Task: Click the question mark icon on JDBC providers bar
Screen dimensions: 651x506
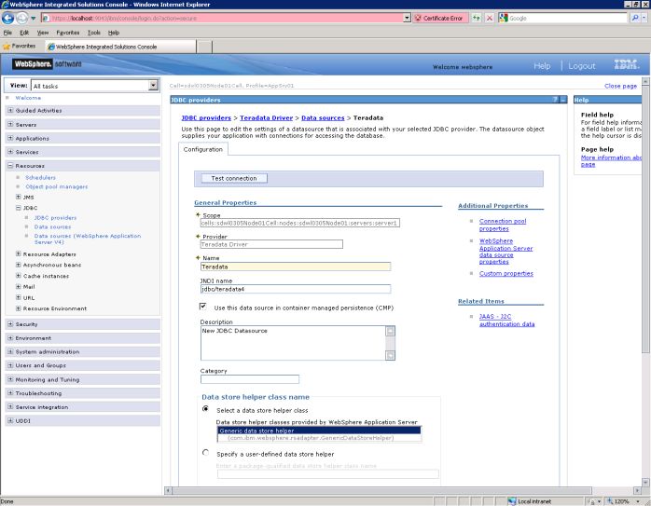Action: coord(555,100)
